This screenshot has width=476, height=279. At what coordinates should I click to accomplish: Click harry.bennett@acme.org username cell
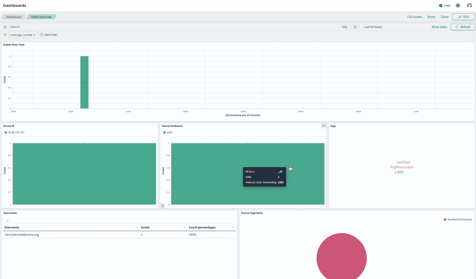pyautogui.click(x=22, y=235)
